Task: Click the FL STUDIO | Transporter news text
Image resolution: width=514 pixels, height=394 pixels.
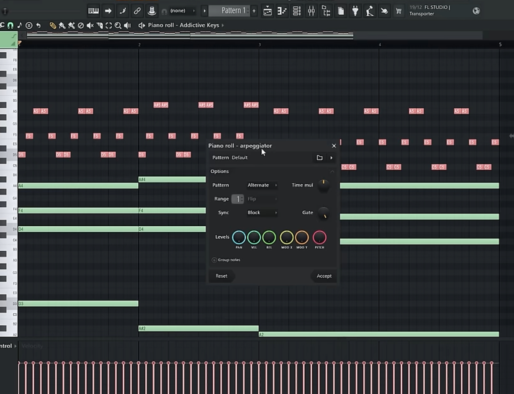Action: (x=430, y=11)
